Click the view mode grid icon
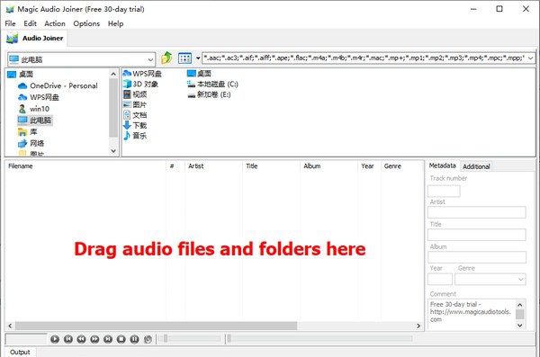Screen dimensions: 540x357 [184, 58]
